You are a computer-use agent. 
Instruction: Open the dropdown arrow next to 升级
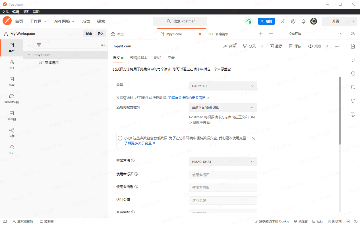point(353,21)
